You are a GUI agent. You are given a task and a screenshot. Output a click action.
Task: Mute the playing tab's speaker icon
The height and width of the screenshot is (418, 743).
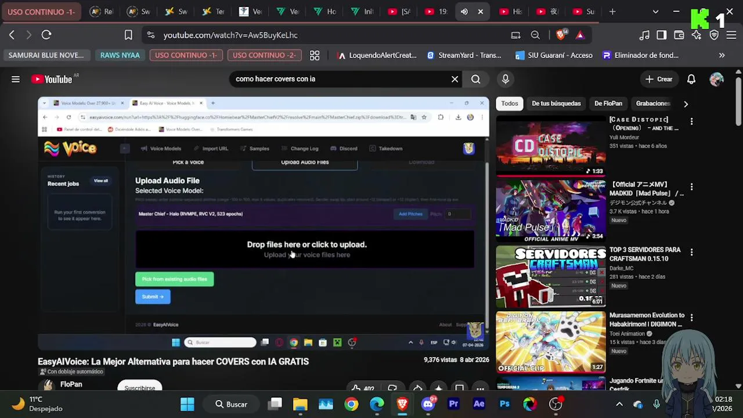464,12
